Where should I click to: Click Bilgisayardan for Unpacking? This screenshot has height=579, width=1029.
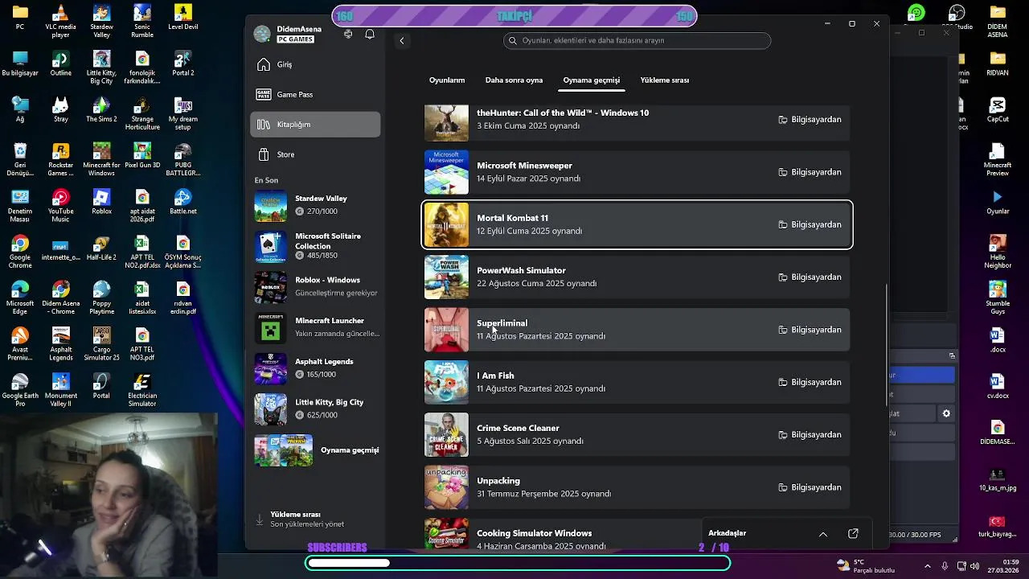[x=810, y=487]
